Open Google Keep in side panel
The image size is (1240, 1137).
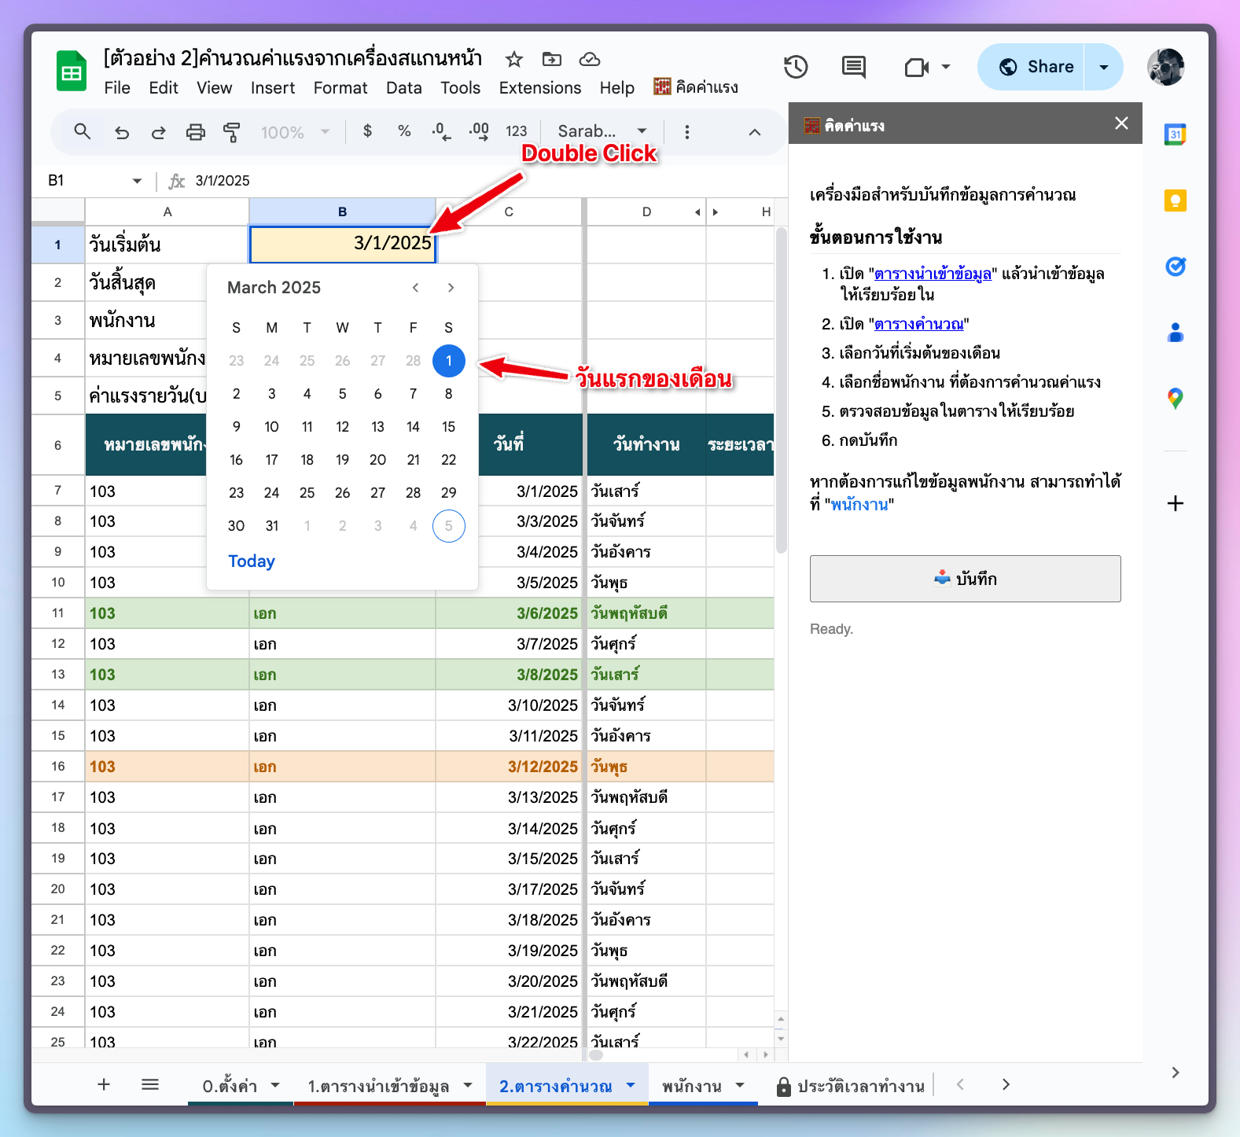click(1175, 201)
